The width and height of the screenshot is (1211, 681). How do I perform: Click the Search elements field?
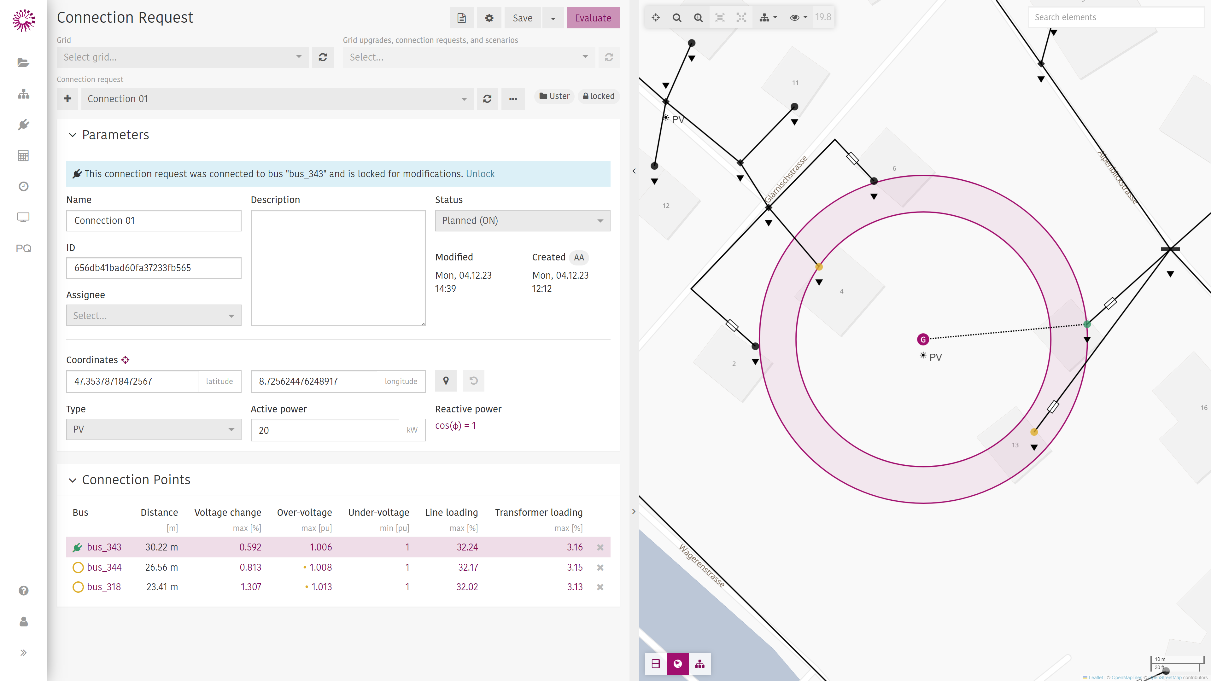point(1115,17)
